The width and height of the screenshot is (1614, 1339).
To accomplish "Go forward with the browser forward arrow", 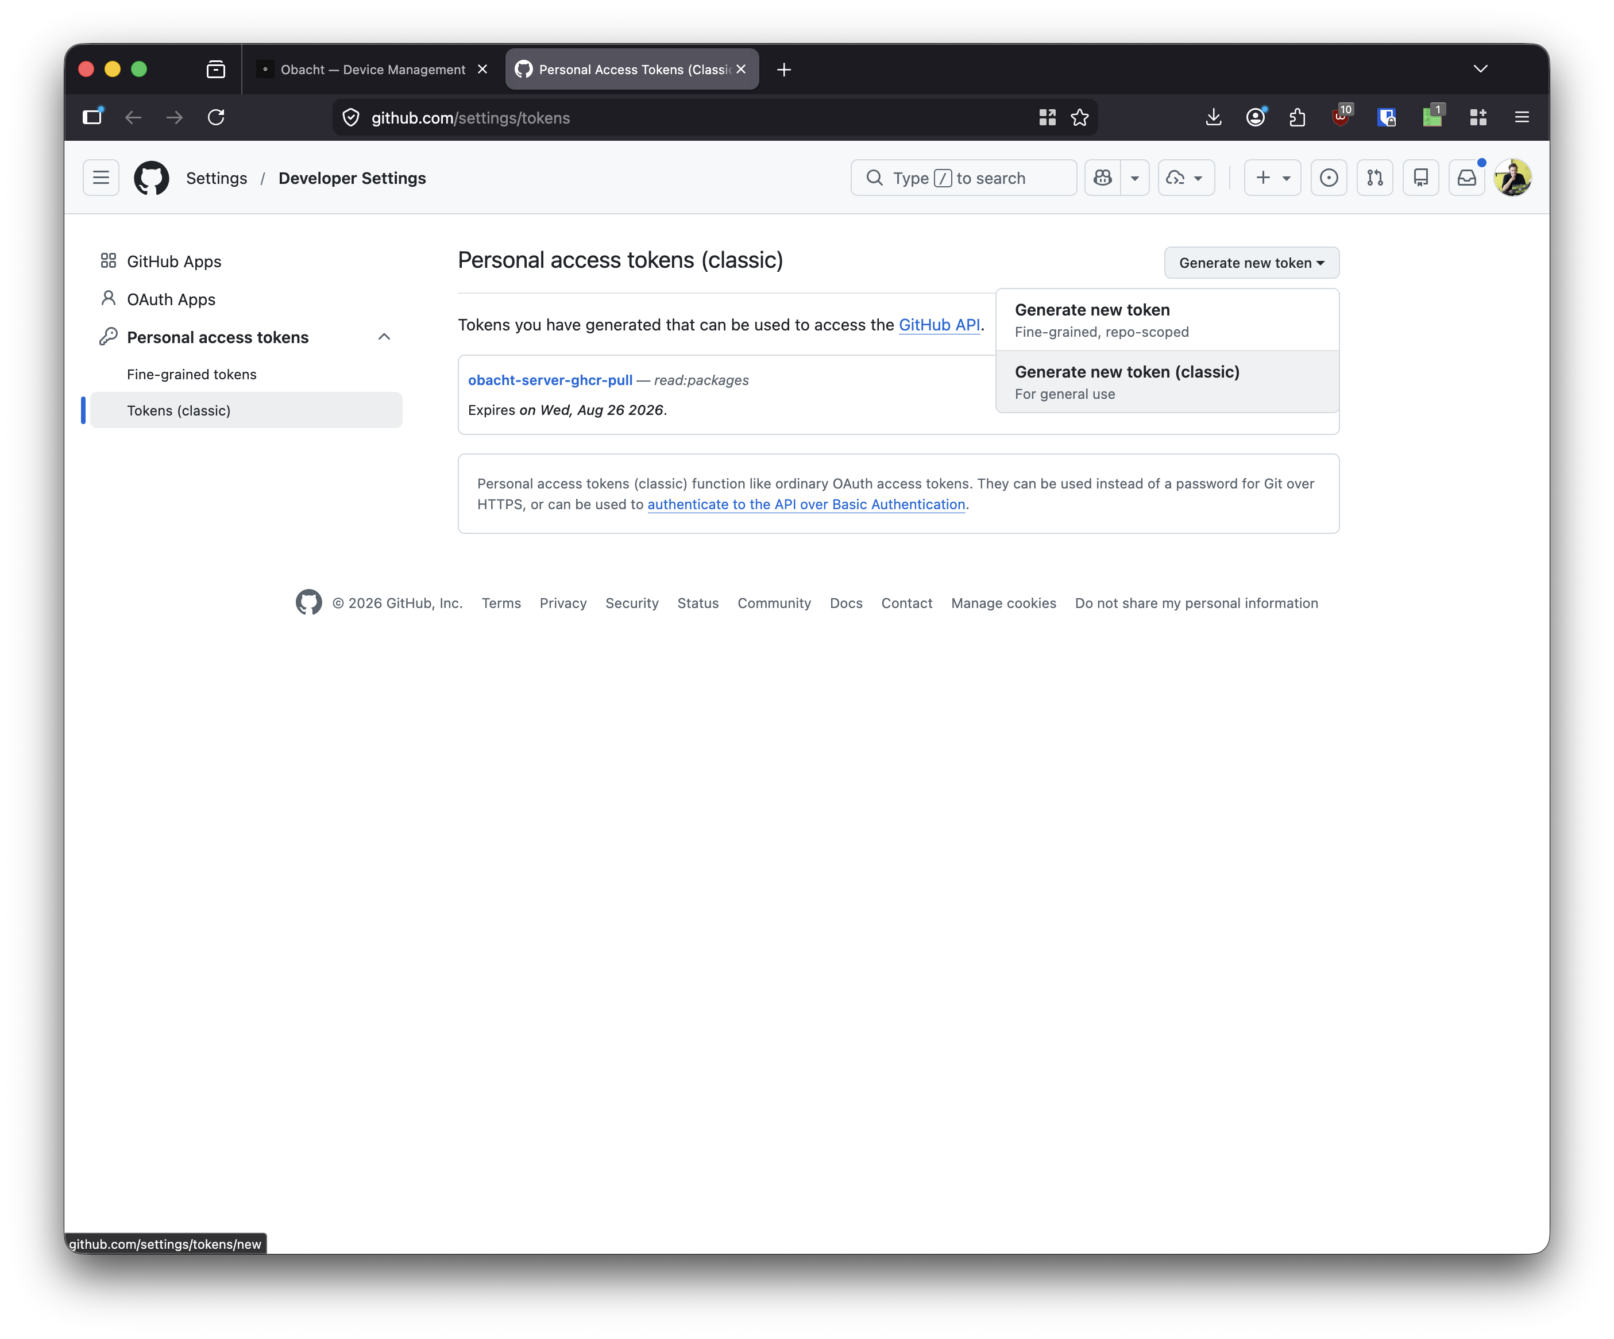I will [x=175, y=117].
